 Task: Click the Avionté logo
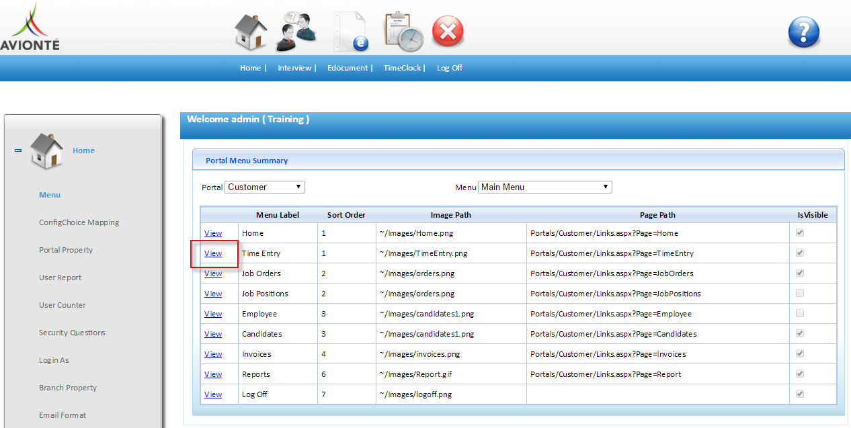tap(30, 28)
